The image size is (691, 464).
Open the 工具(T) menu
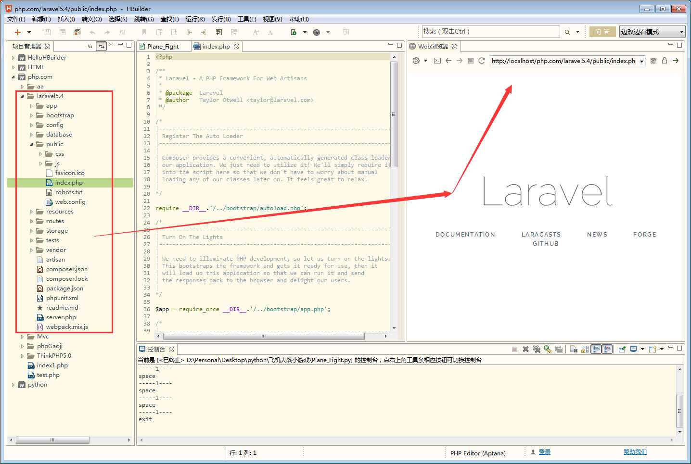point(247,19)
